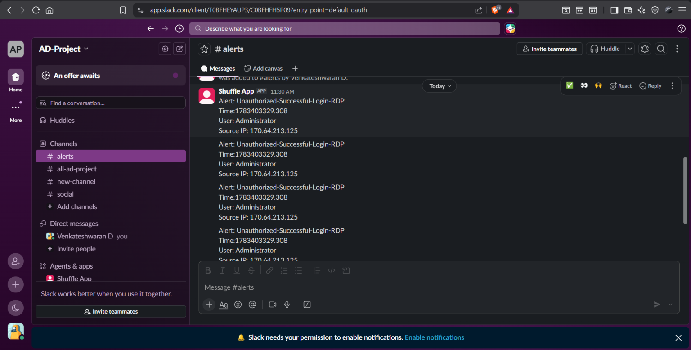Image resolution: width=691 pixels, height=350 pixels.
Task: Click the inline code icon
Action: [332, 270]
